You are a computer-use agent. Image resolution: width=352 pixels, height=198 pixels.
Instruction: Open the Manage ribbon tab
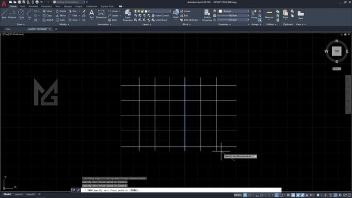tap(68, 7)
